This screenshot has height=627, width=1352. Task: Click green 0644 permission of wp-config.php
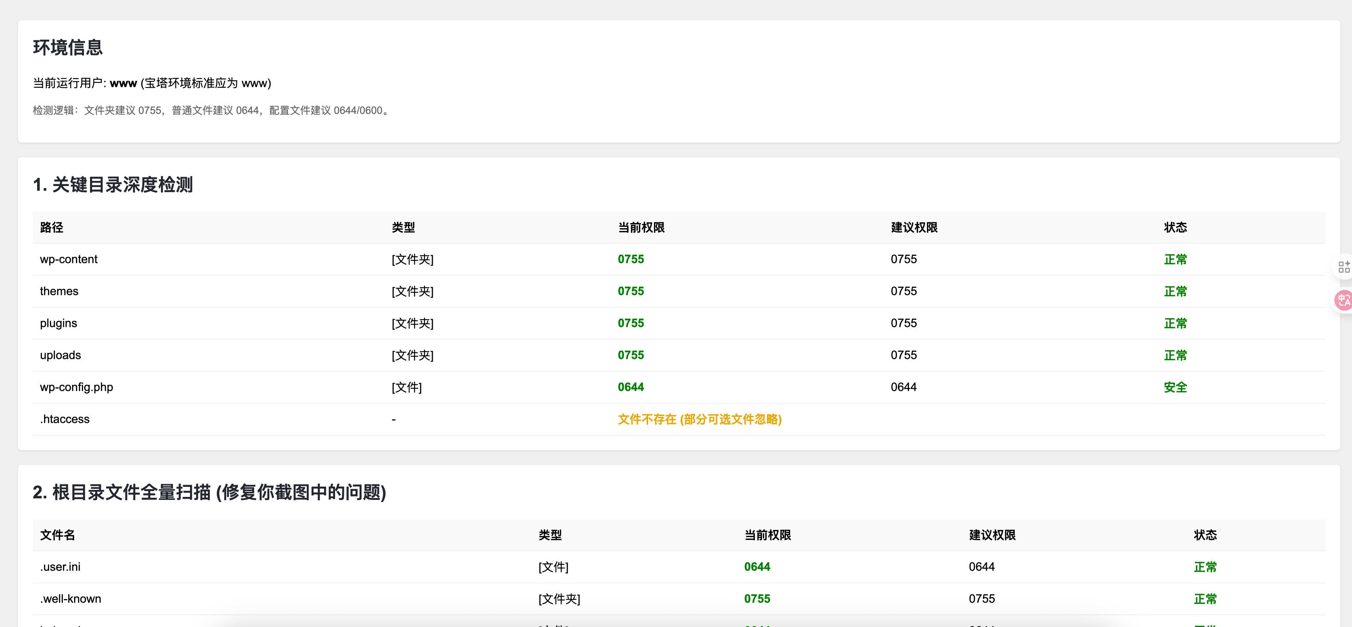point(630,387)
